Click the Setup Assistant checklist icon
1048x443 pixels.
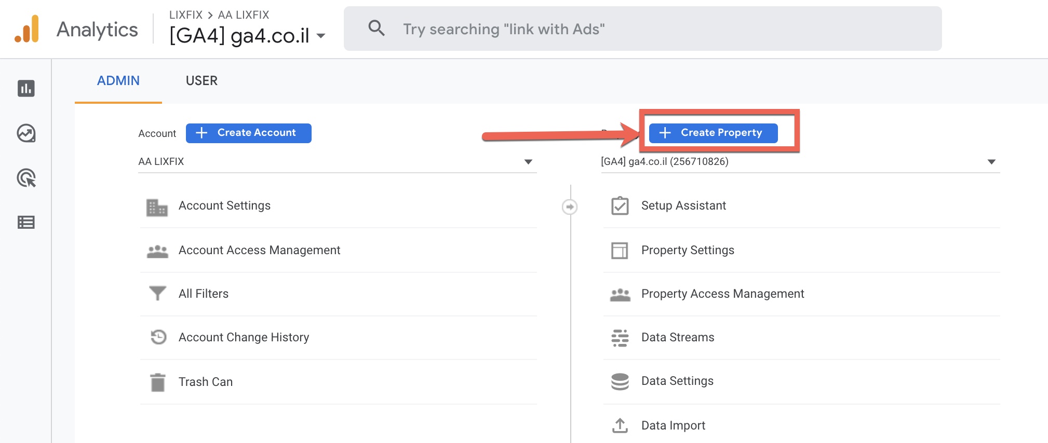pyautogui.click(x=620, y=206)
